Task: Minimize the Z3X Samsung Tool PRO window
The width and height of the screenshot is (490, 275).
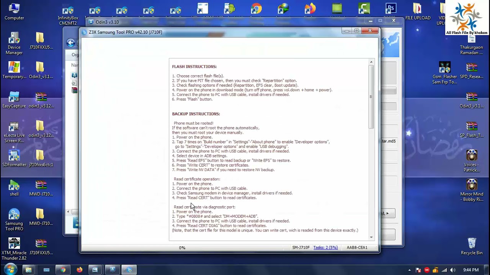Action: pos(347,31)
